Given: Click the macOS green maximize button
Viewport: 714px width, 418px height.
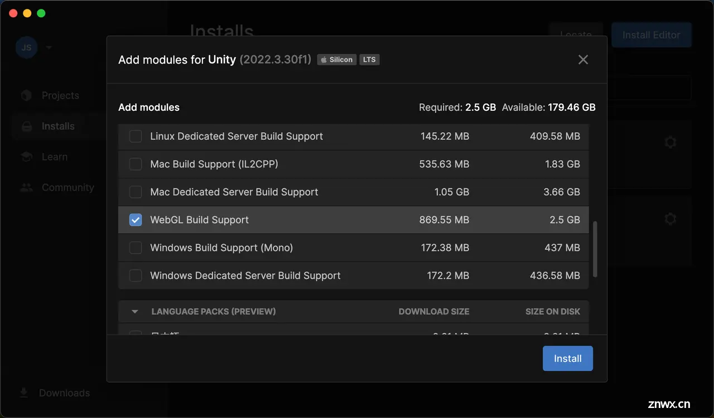Looking at the screenshot, I should click(x=41, y=13).
